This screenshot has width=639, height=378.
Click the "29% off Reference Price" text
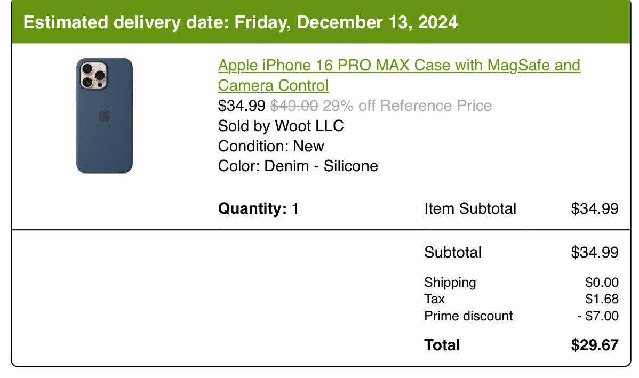pos(407,106)
